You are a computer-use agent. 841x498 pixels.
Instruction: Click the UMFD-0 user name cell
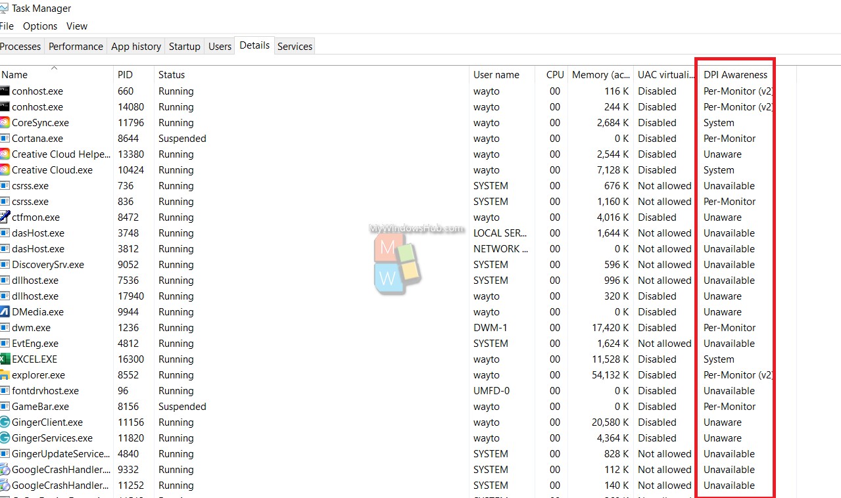pos(491,391)
